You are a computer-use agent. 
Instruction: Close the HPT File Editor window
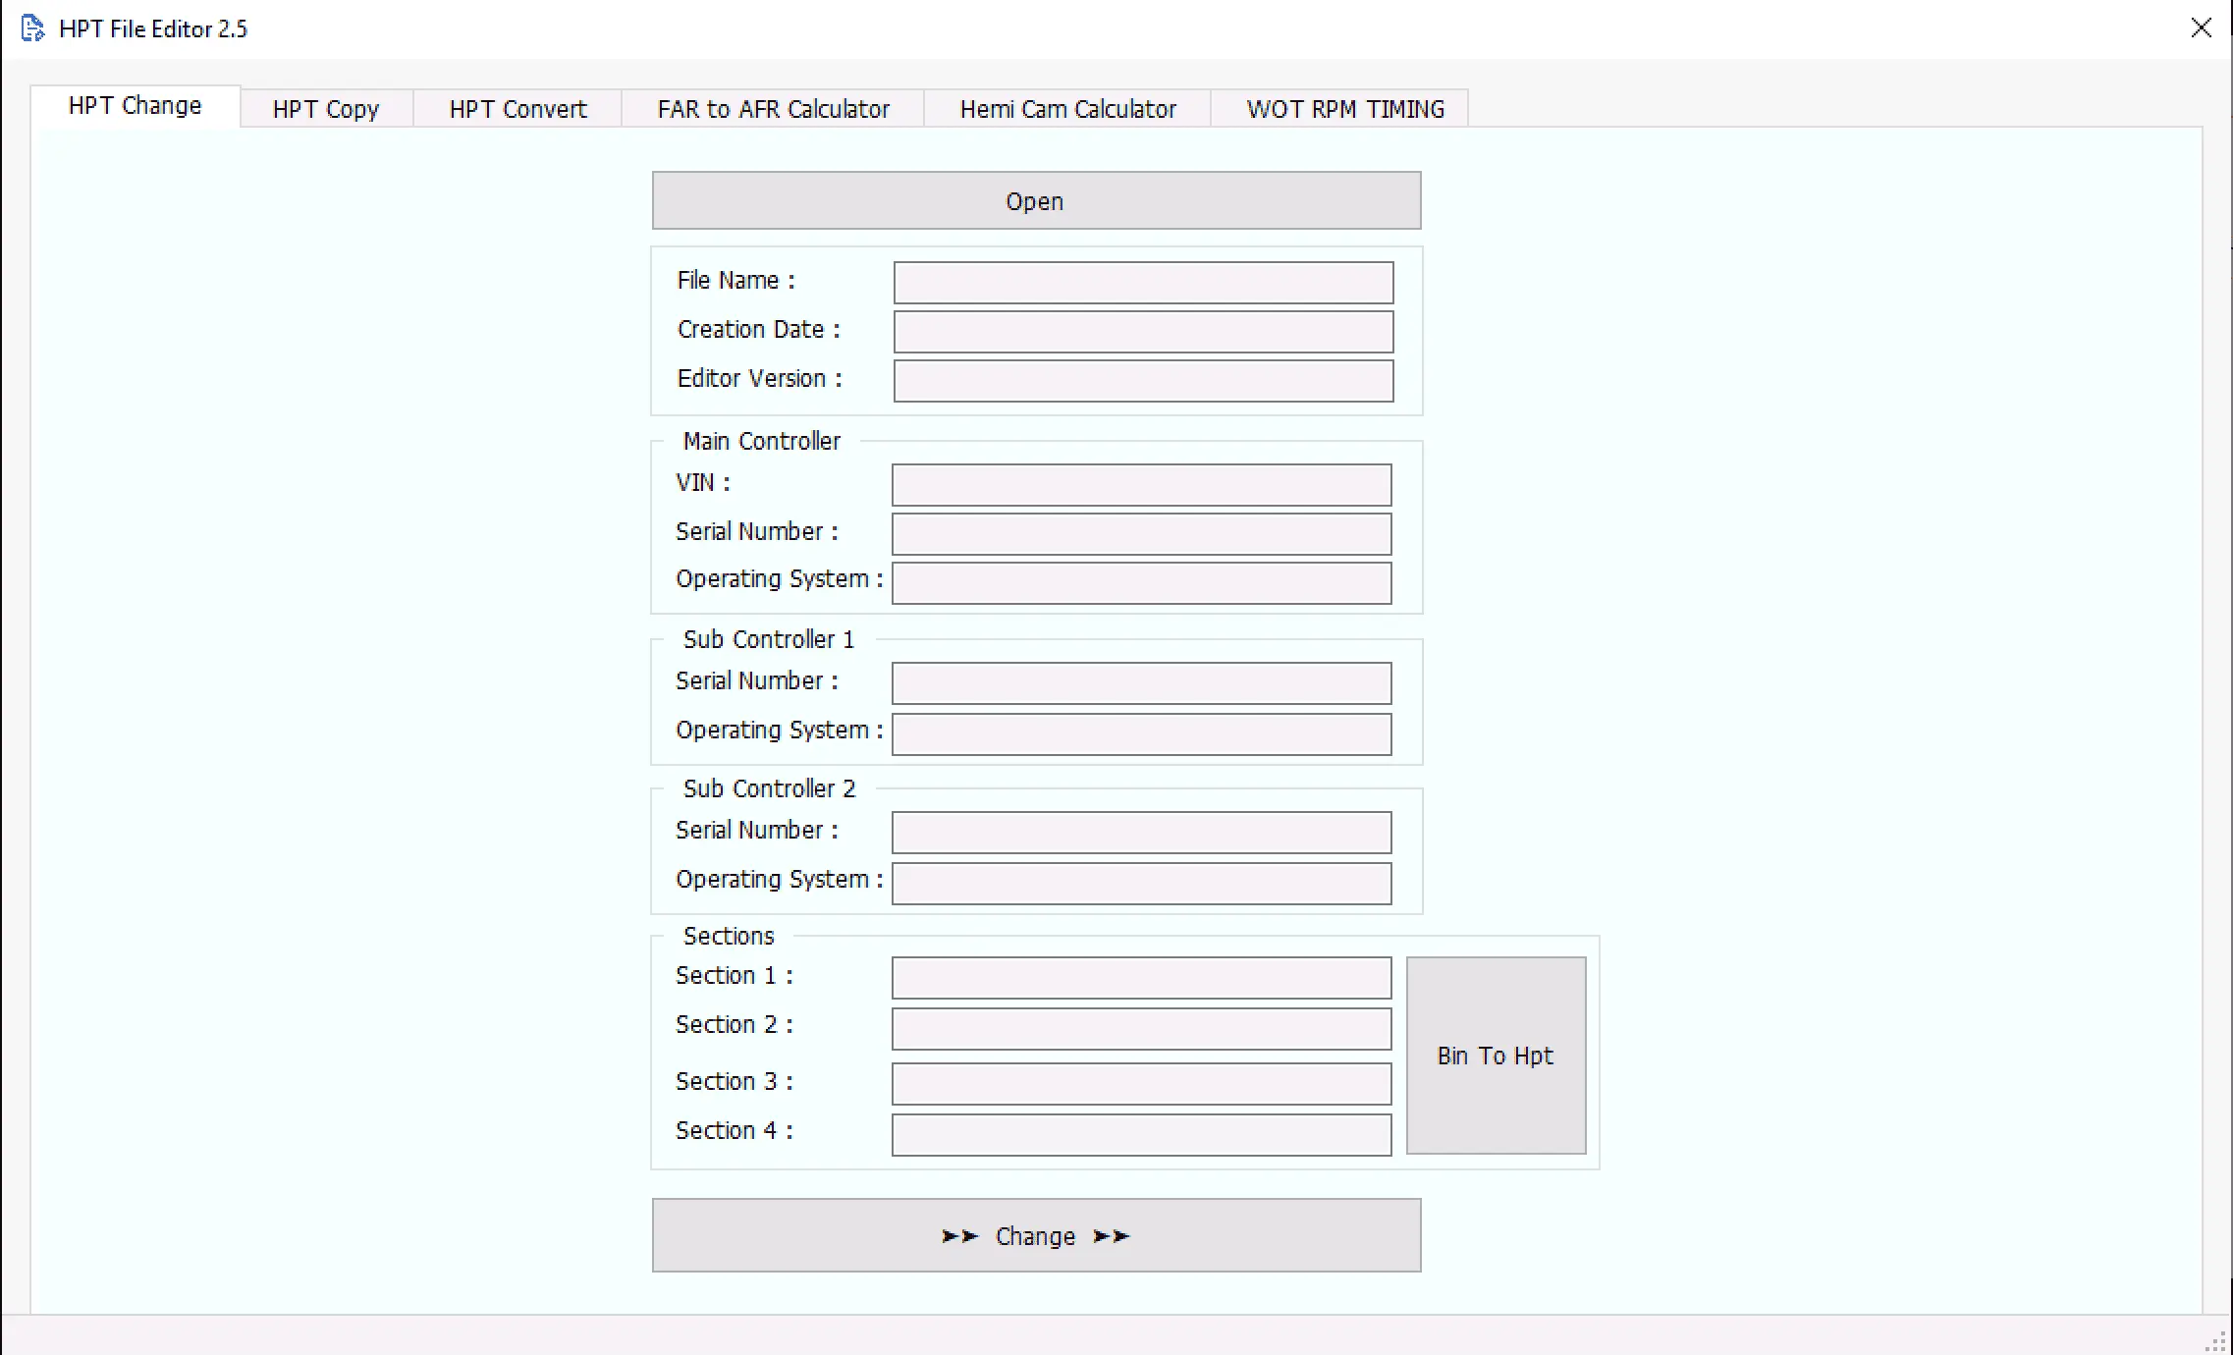click(2201, 28)
